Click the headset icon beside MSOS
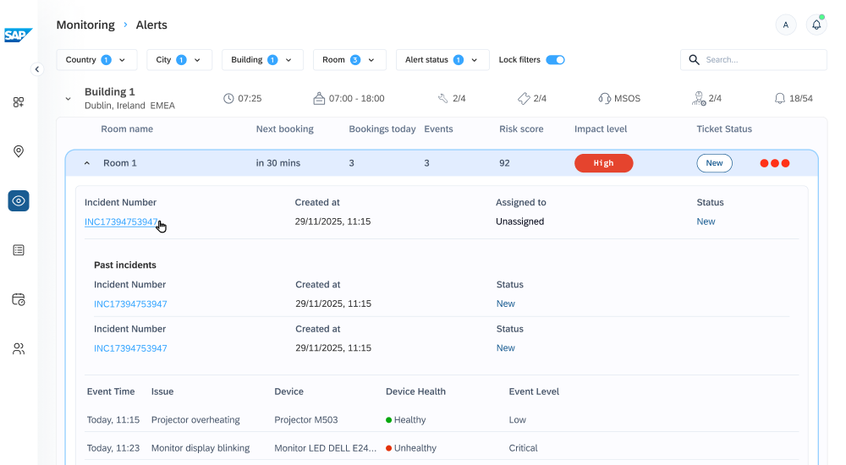846x465 pixels. point(604,98)
